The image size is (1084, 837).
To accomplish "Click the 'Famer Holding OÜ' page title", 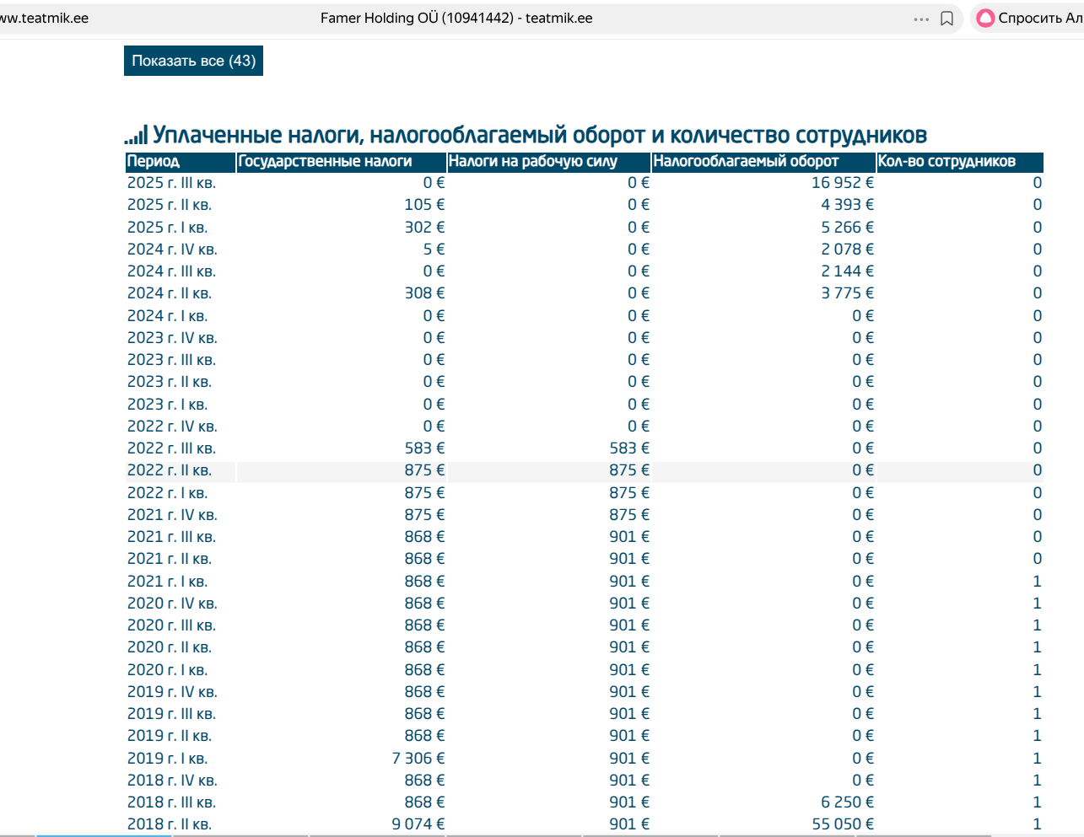I will 456,18.
